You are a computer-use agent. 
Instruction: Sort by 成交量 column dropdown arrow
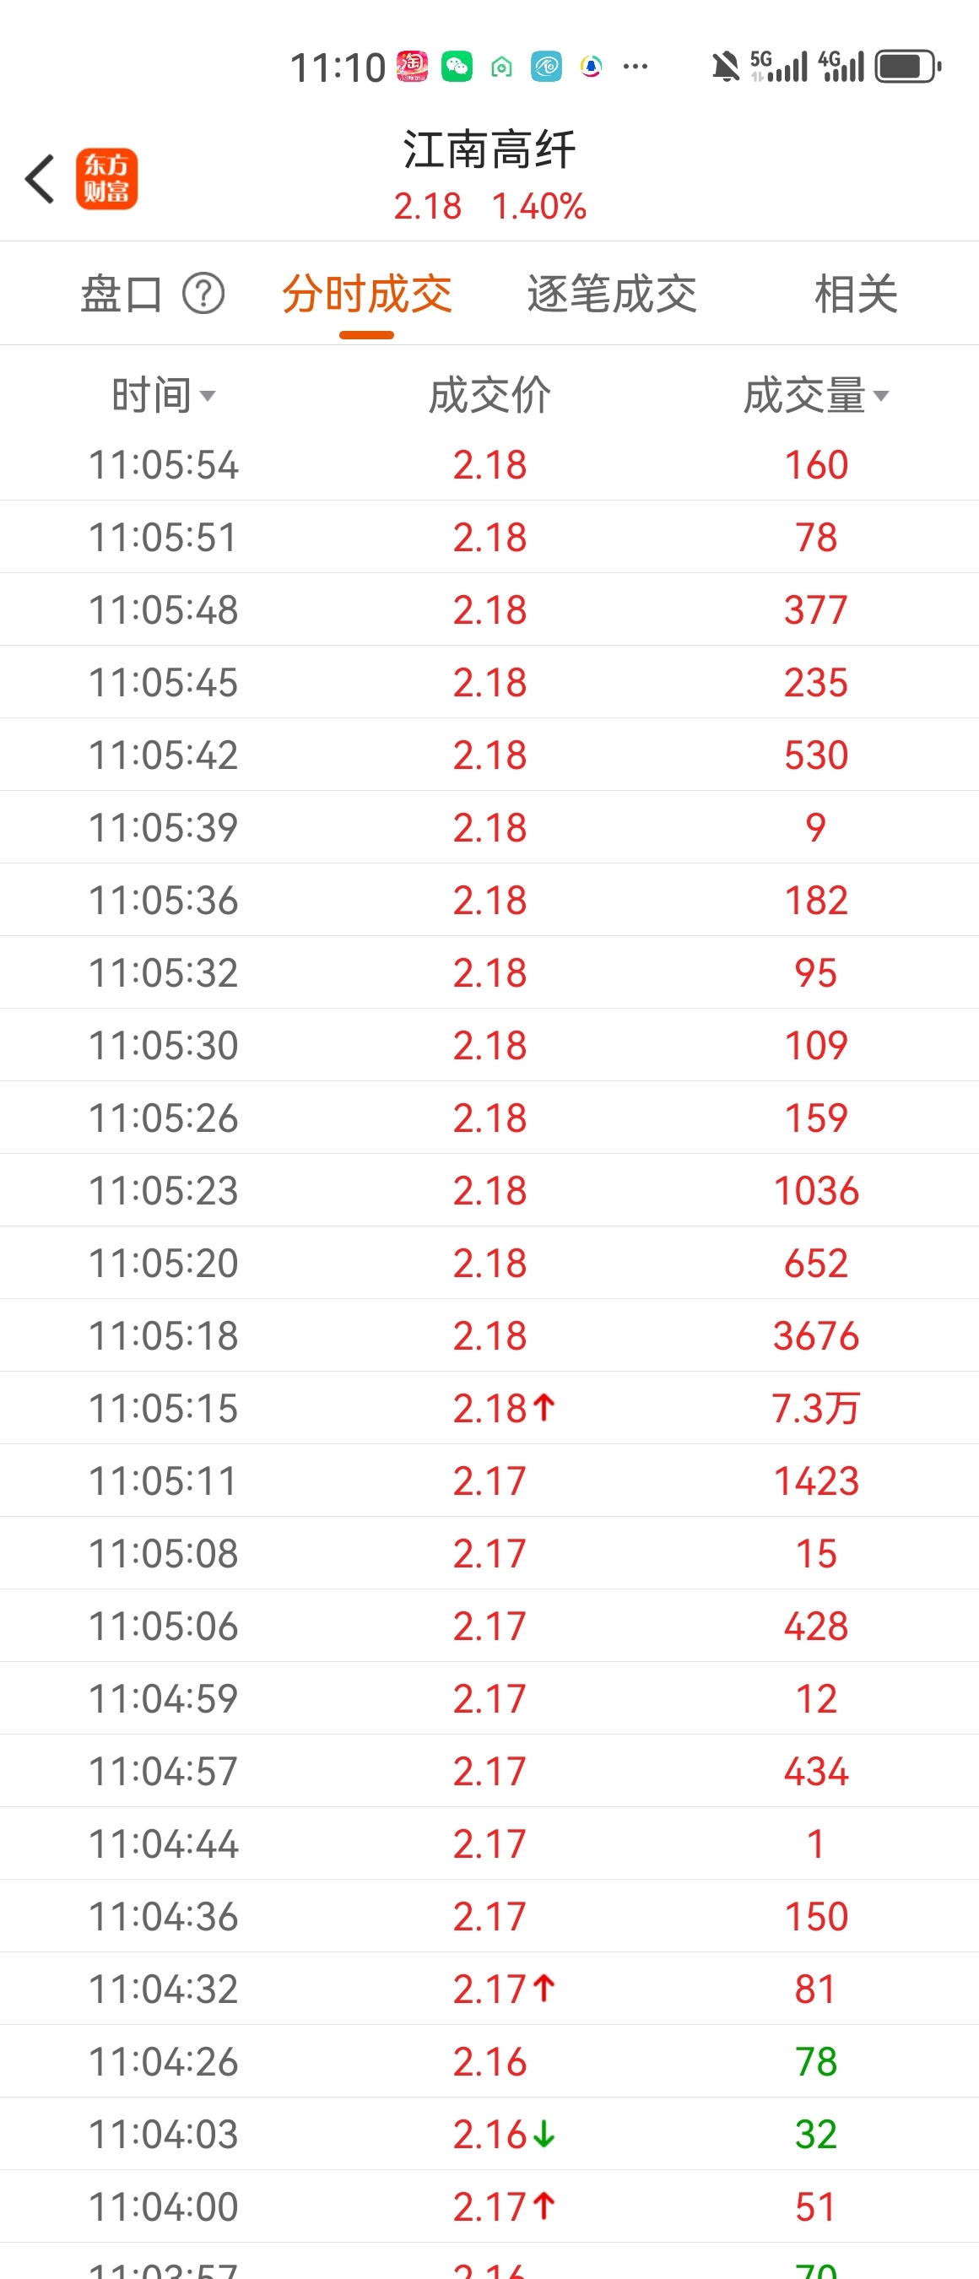tap(881, 396)
